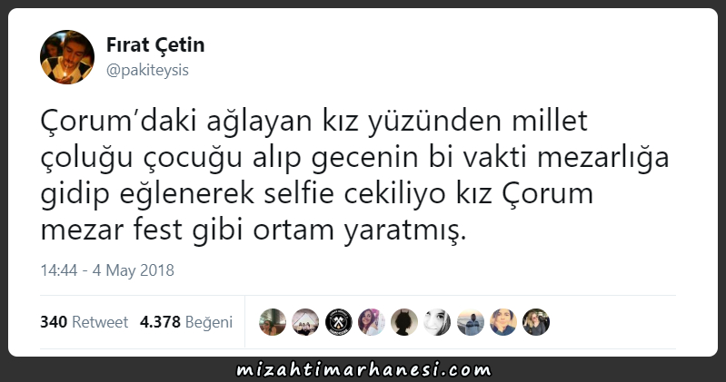Open the avatar of man by the sea
The height and width of the screenshot is (382, 726).
click(x=471, y=322)
